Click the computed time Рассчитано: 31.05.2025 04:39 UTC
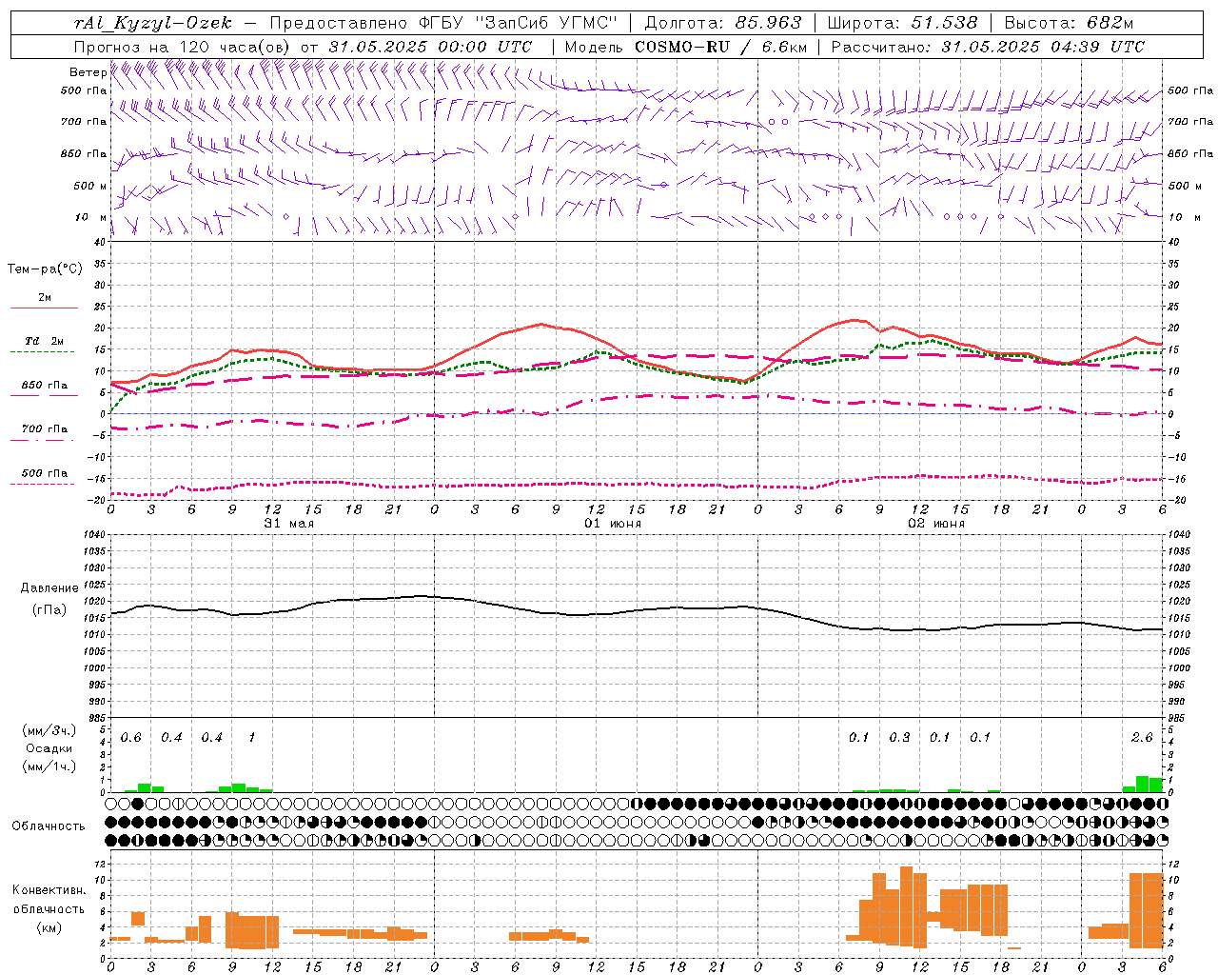The image size is (1218, 975). point(988,47)
